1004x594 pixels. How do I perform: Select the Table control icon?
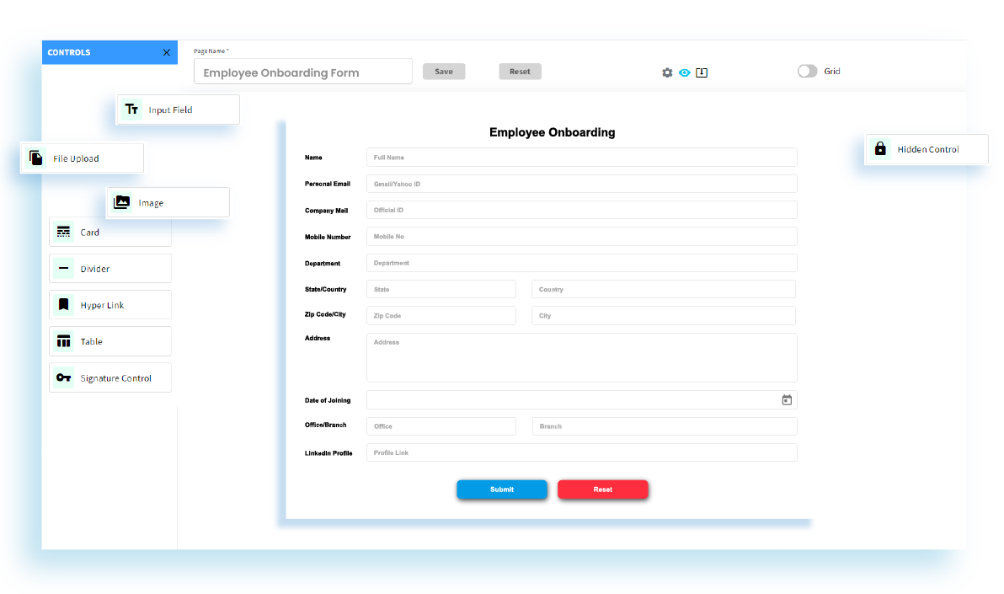pos(63,340)
